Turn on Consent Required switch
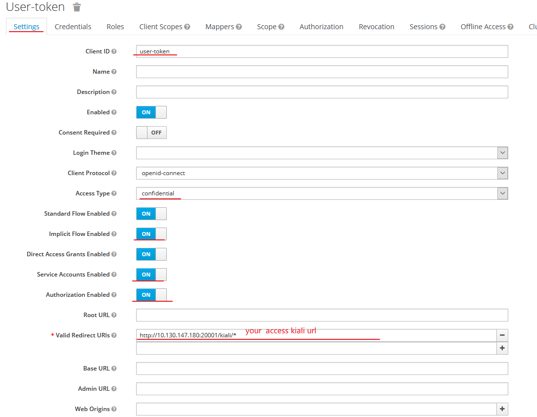 (151, 133)
